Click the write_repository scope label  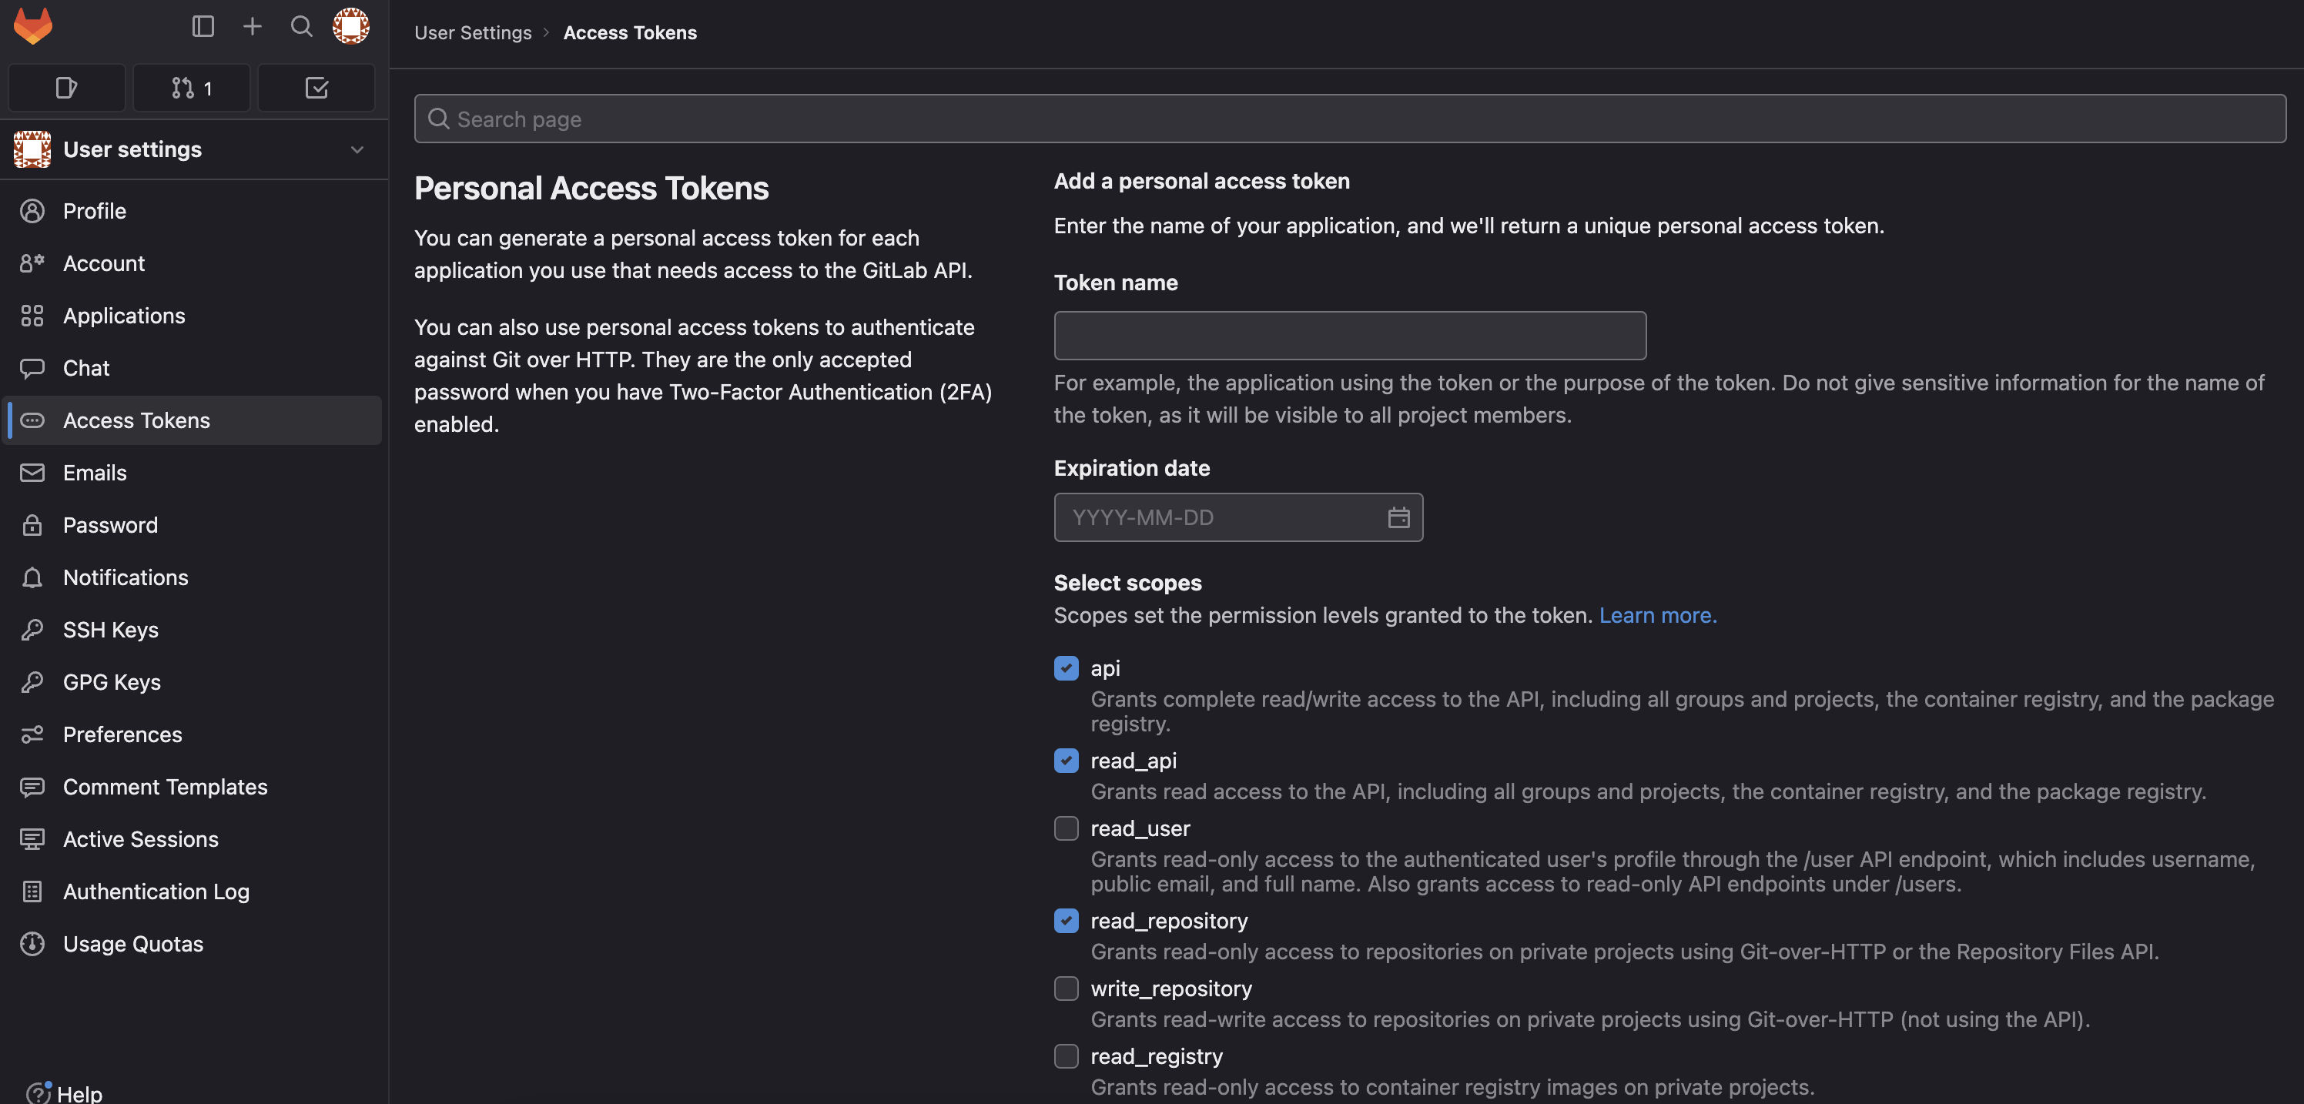(1170, 989)
